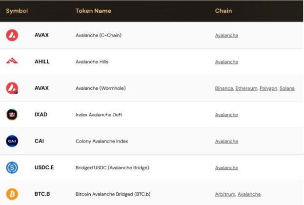Click the AVAX Wormhole token icon
The height and width of the screenshot is (205, 304).
coord(12,88)
